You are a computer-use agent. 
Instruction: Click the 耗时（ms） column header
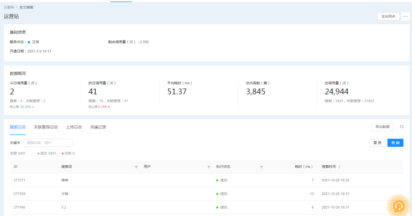pyautogui.click(x=304, y=167)
